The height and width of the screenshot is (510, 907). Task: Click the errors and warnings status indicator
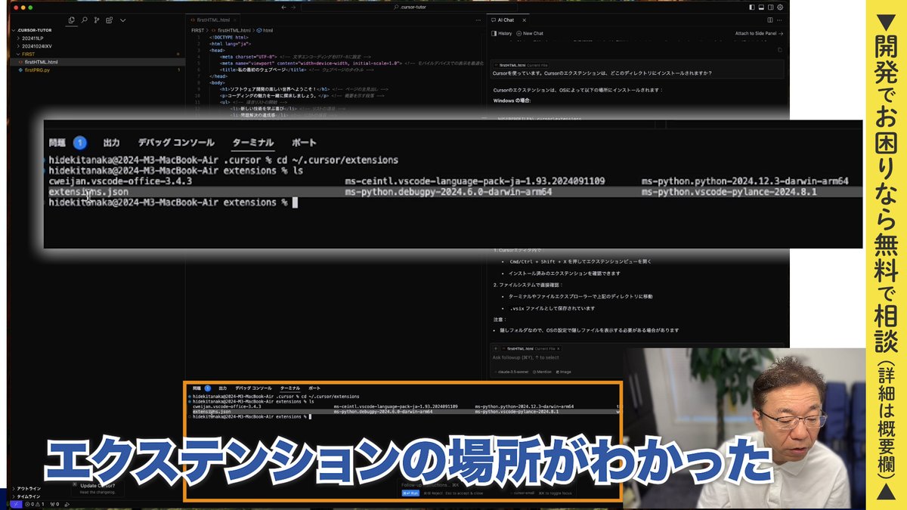click(x=36, y=504)
